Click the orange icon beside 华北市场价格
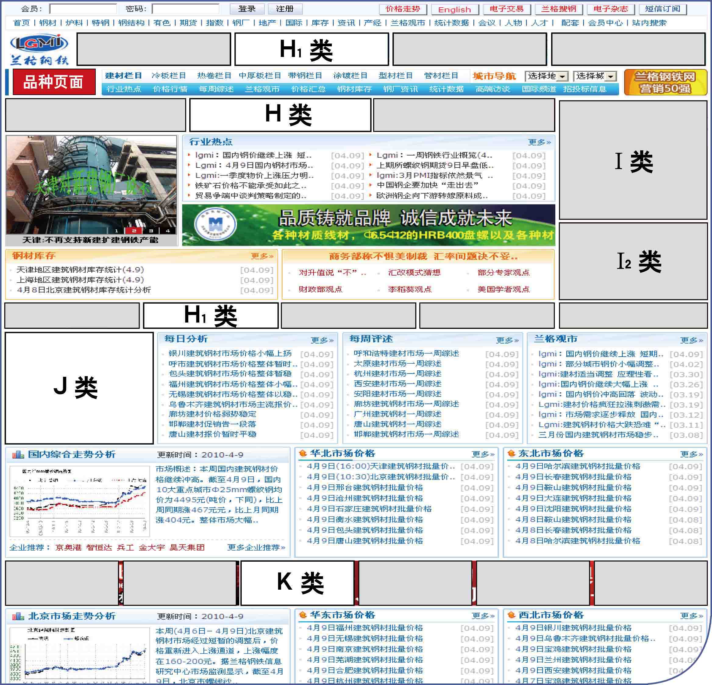Screen dimensions: 712x685 303,453
